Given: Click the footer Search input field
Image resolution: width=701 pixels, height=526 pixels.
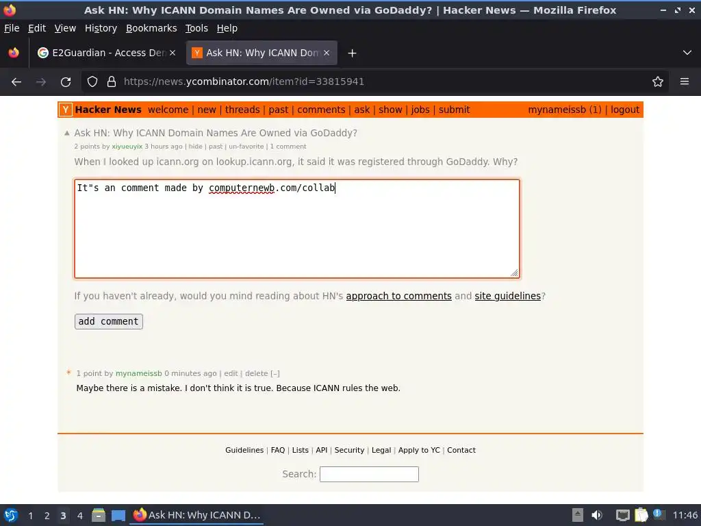Looking at the screenshot, I should (369, 474).
